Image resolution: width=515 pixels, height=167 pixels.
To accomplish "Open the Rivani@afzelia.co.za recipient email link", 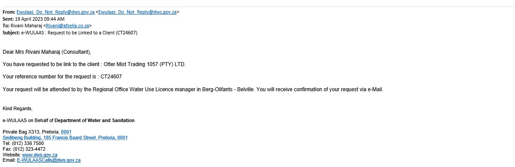I will [x=67, y=26].
